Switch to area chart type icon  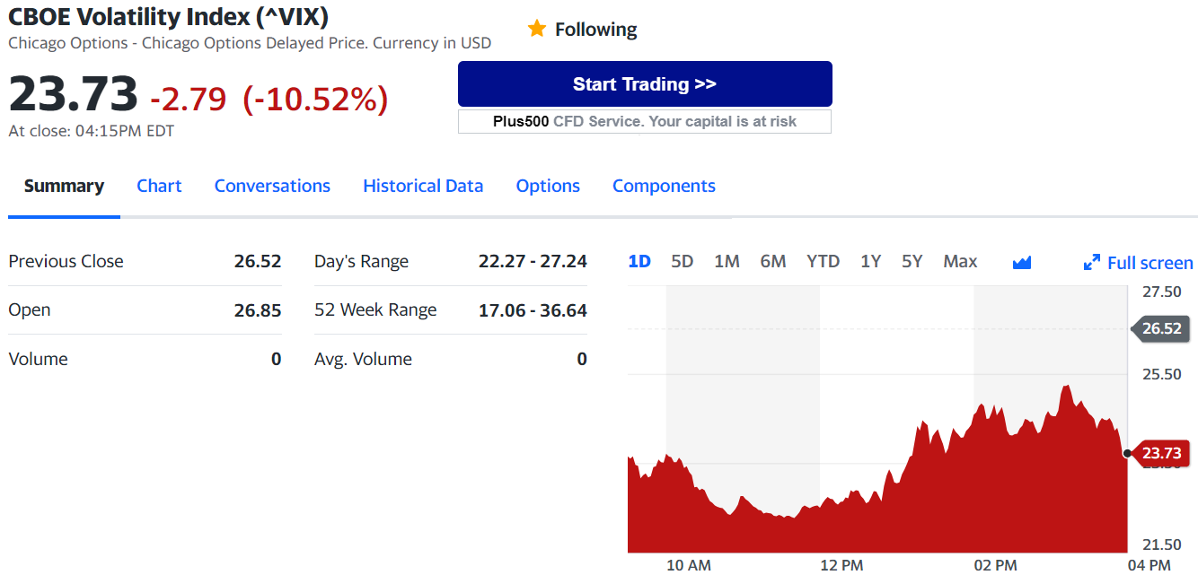pyautogui.click(x=1022, y=262)
